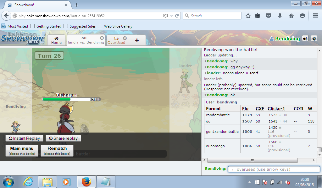Click the Share replay button
This screenshot has height=188, width=322.
63,138
